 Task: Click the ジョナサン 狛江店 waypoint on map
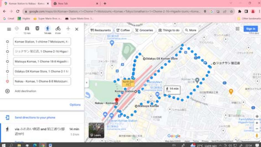coord(215,63)
